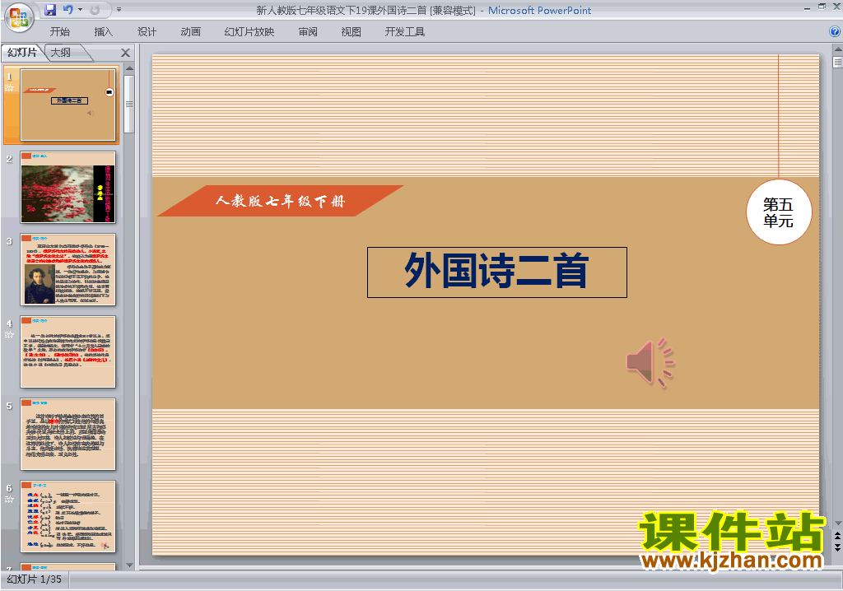Select slide 5 thumbnail
The image size is (843, 591).
coord(68,434)
